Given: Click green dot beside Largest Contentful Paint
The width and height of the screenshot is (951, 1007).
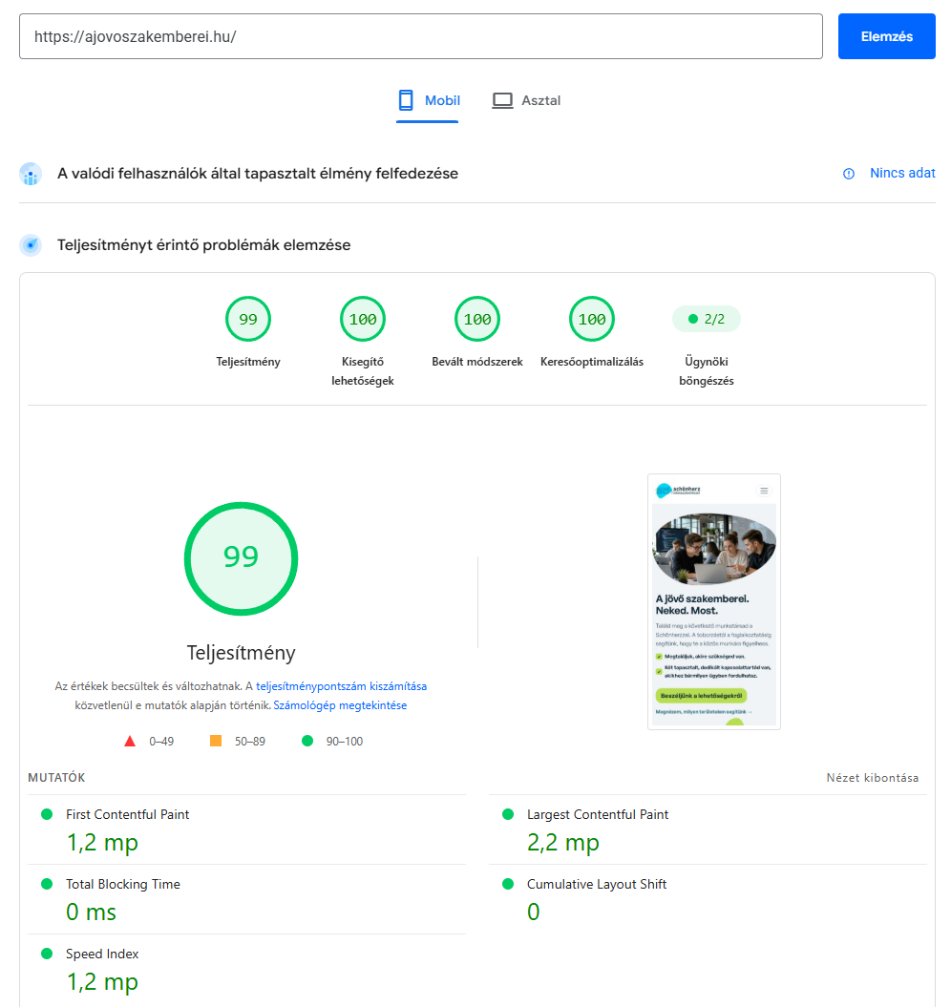Looking at the screenshot, I should [508, 814].
